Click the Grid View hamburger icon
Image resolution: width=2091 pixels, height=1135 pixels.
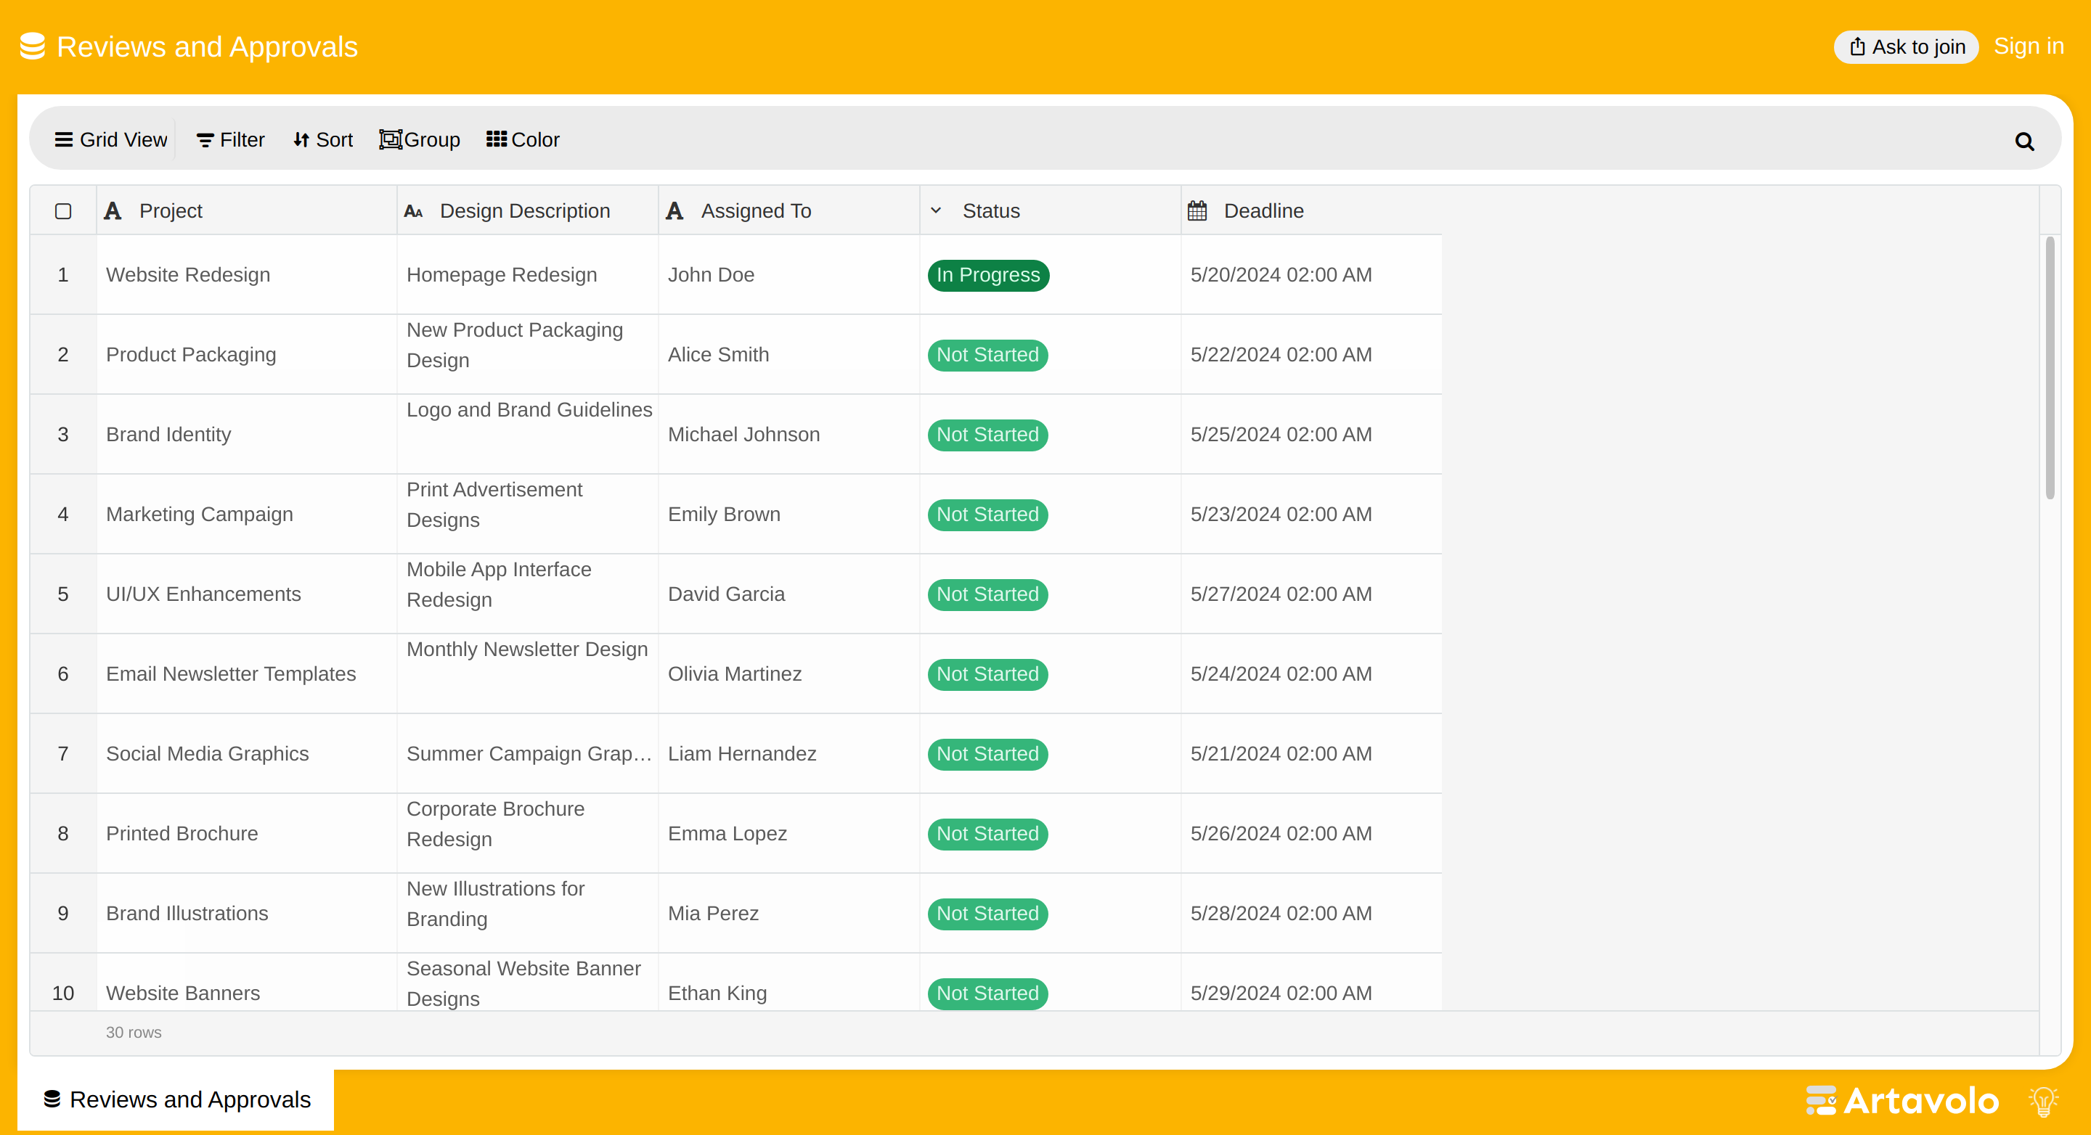64,139
